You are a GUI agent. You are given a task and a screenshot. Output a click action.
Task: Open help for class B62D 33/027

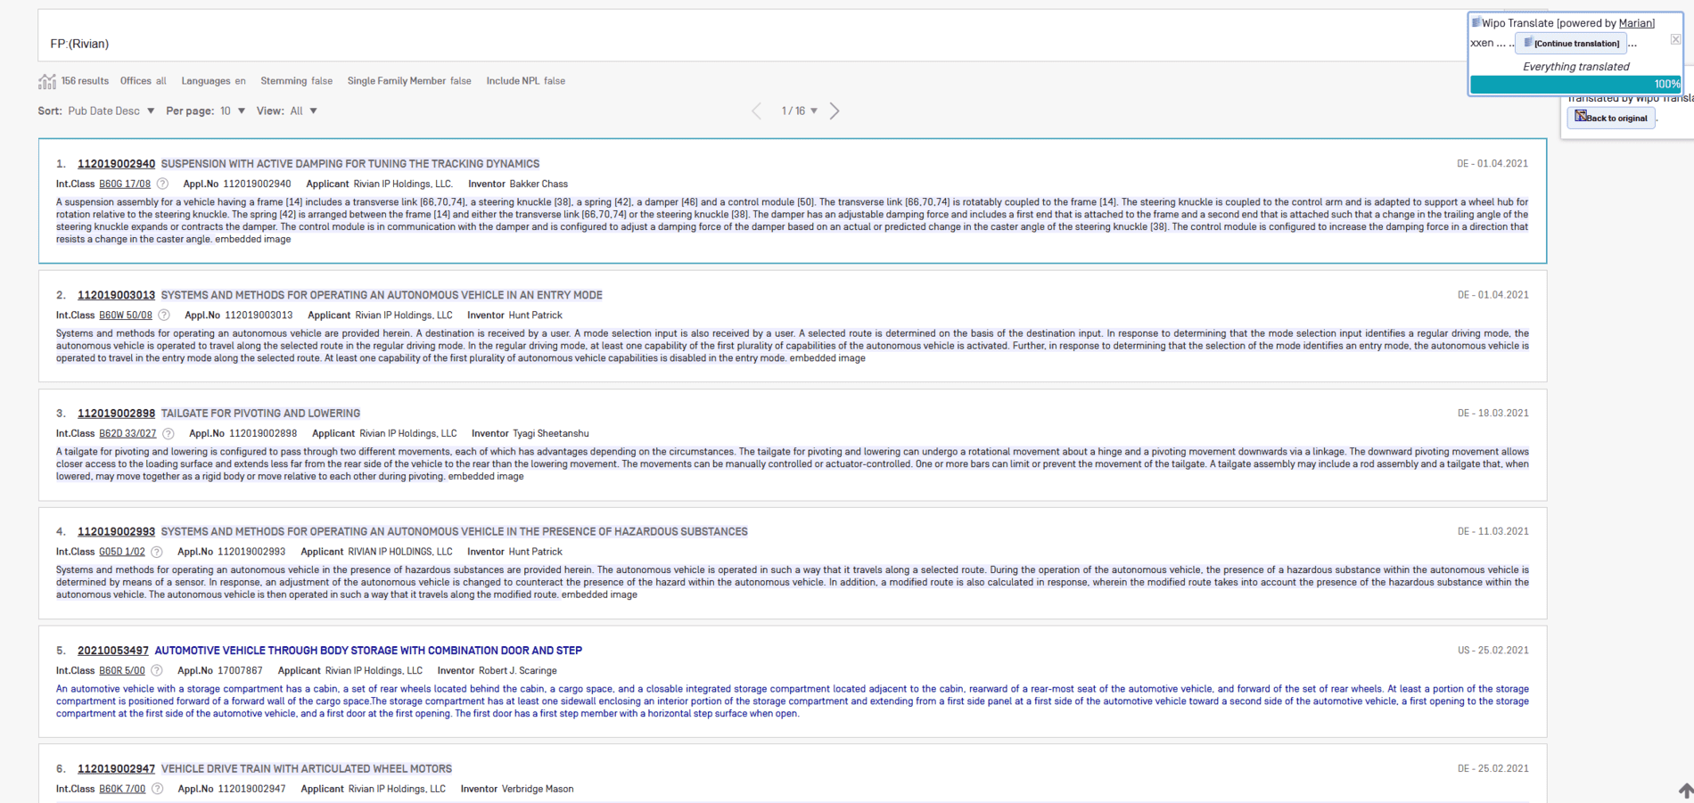pos(169,434)
